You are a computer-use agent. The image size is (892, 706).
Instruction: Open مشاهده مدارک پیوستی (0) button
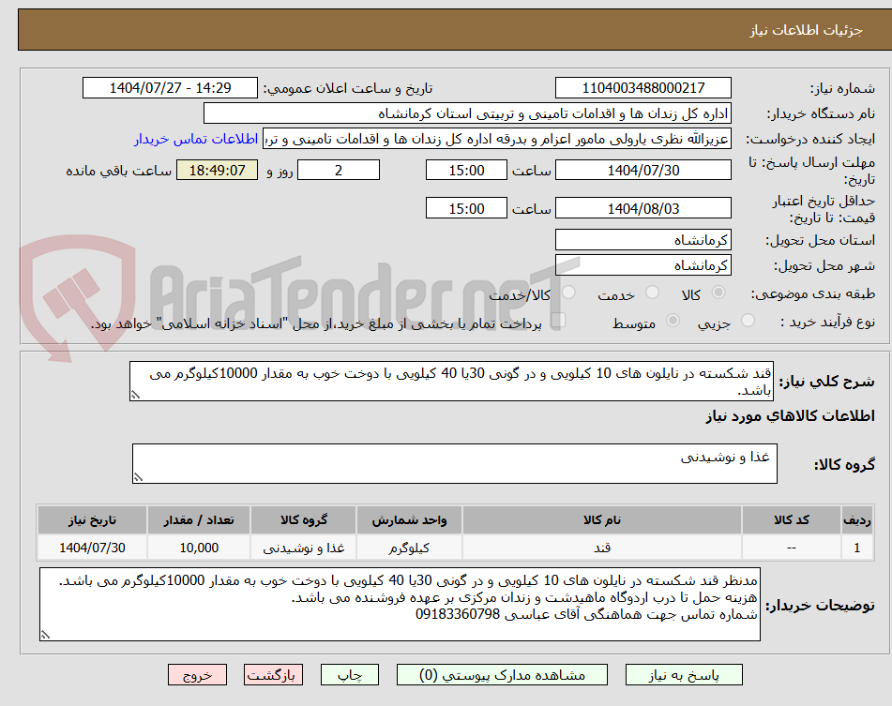(502, 675)
